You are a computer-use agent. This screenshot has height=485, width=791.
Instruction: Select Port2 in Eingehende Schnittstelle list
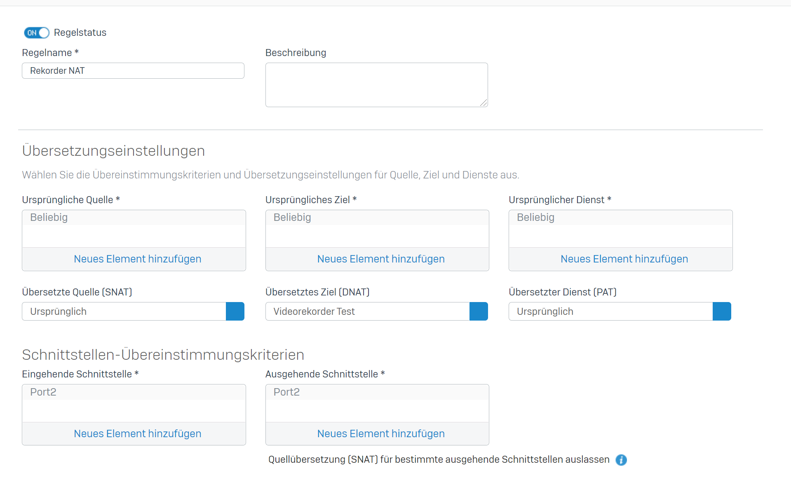[x=134, y=392]
